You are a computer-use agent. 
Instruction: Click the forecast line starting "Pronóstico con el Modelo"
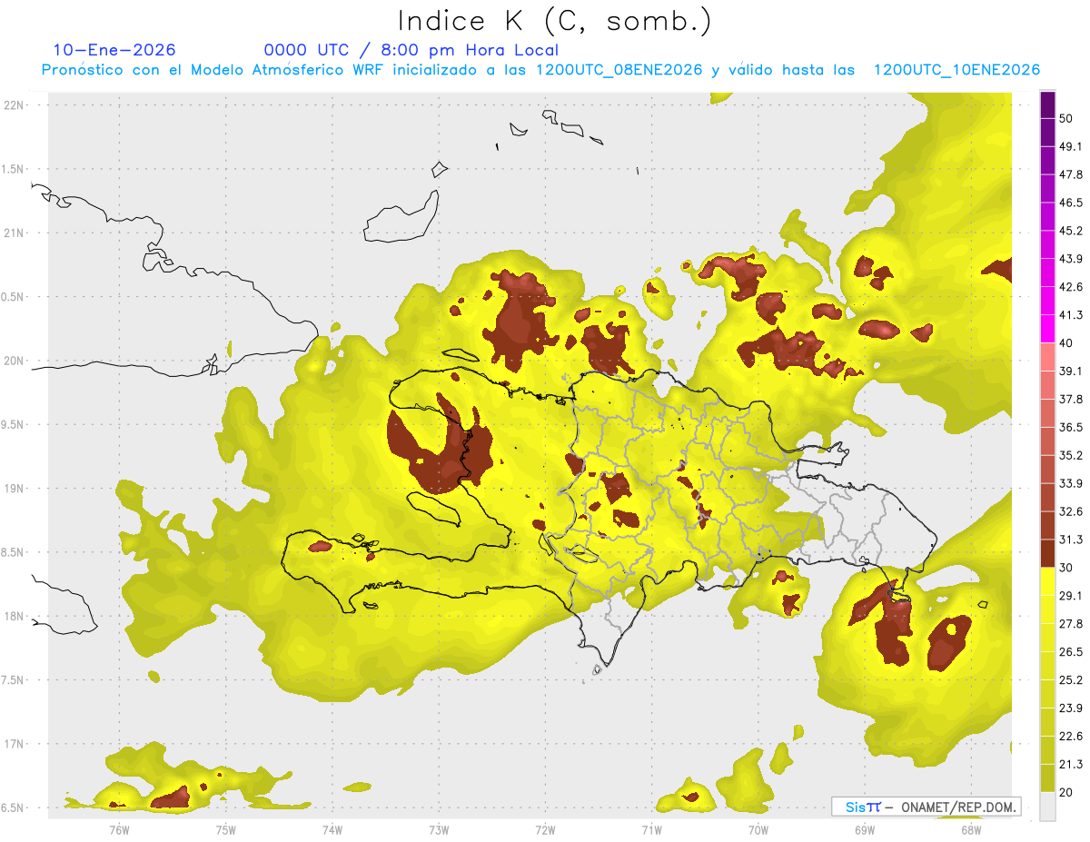pyautogui.click(x=540, y=70)
